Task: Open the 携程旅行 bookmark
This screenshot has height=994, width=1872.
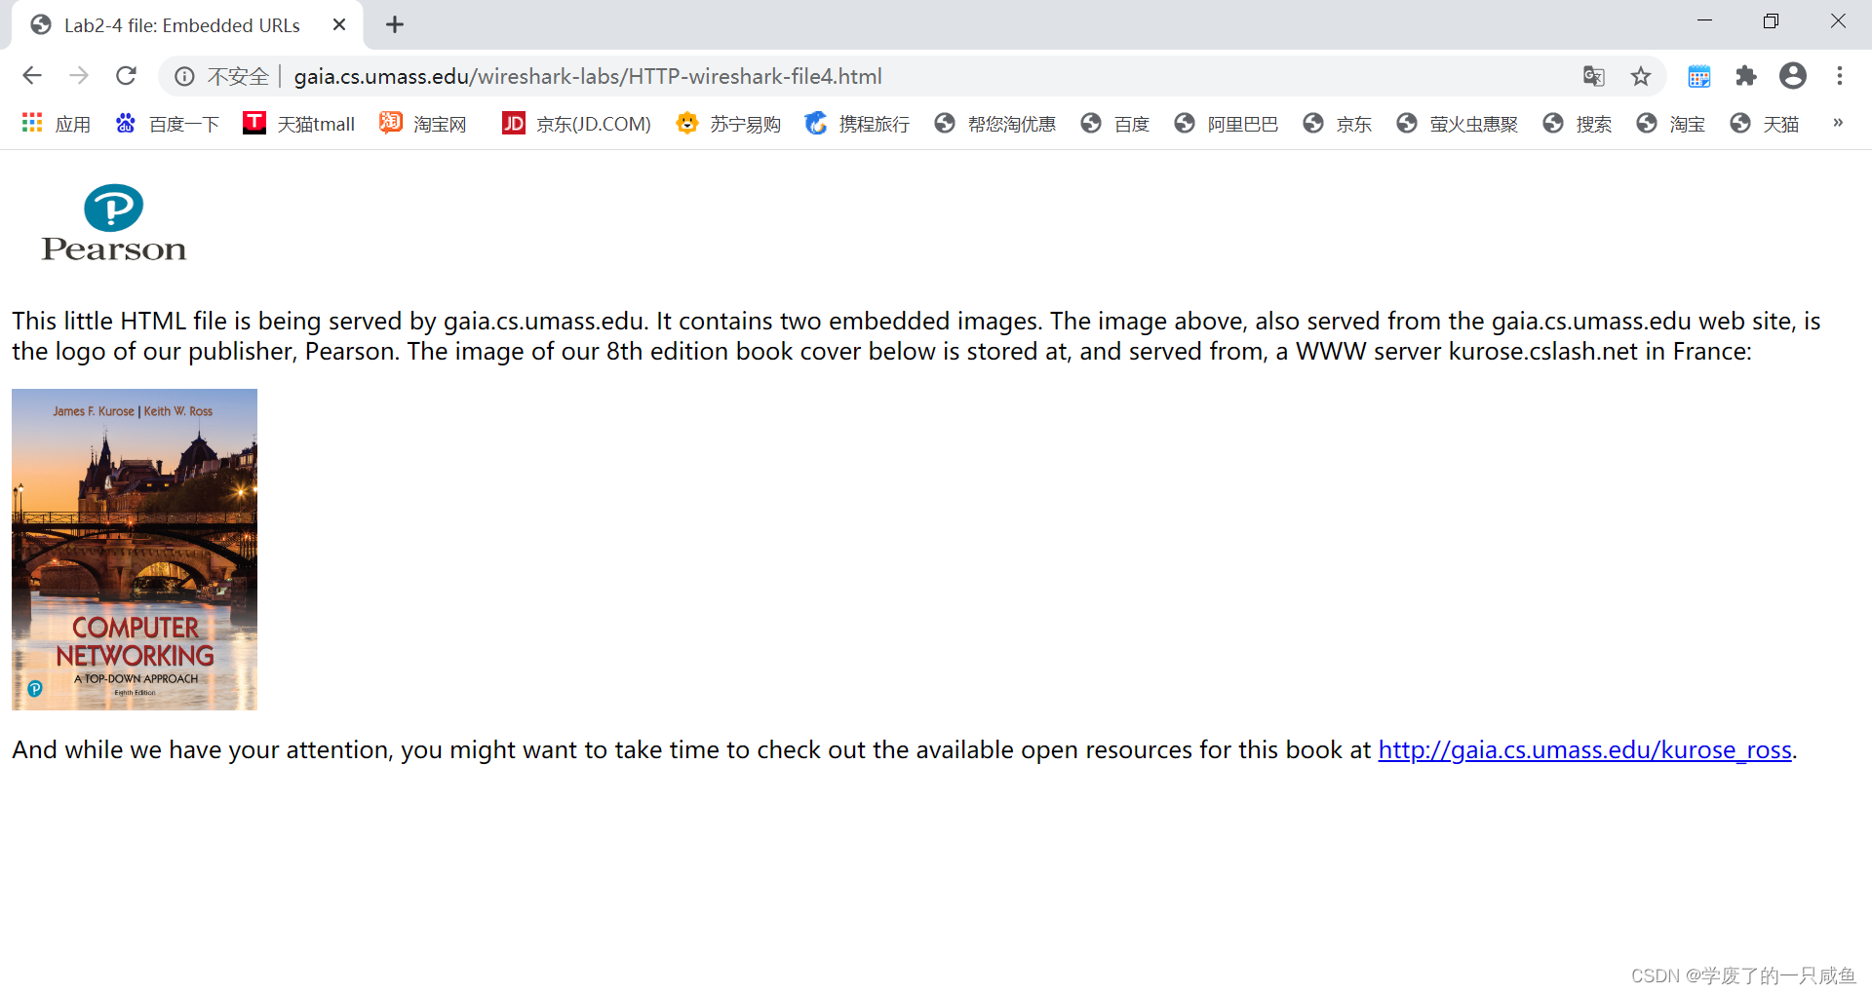Action: (857, 124)
